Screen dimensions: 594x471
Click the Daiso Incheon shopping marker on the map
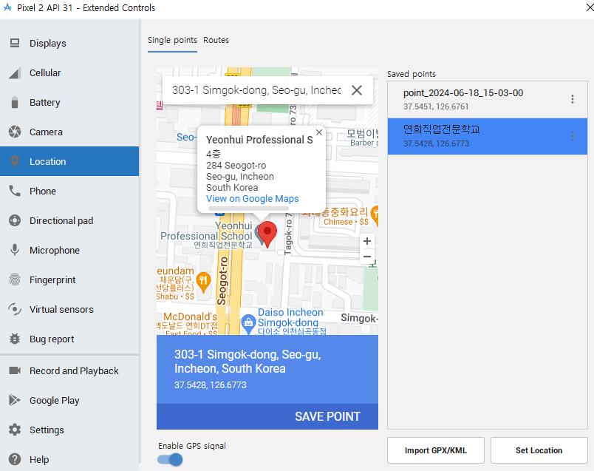tap(248, 325)
